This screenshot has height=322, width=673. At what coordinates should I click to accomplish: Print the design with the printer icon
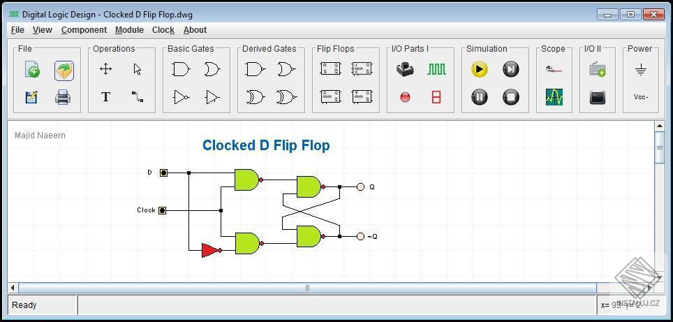63,98
